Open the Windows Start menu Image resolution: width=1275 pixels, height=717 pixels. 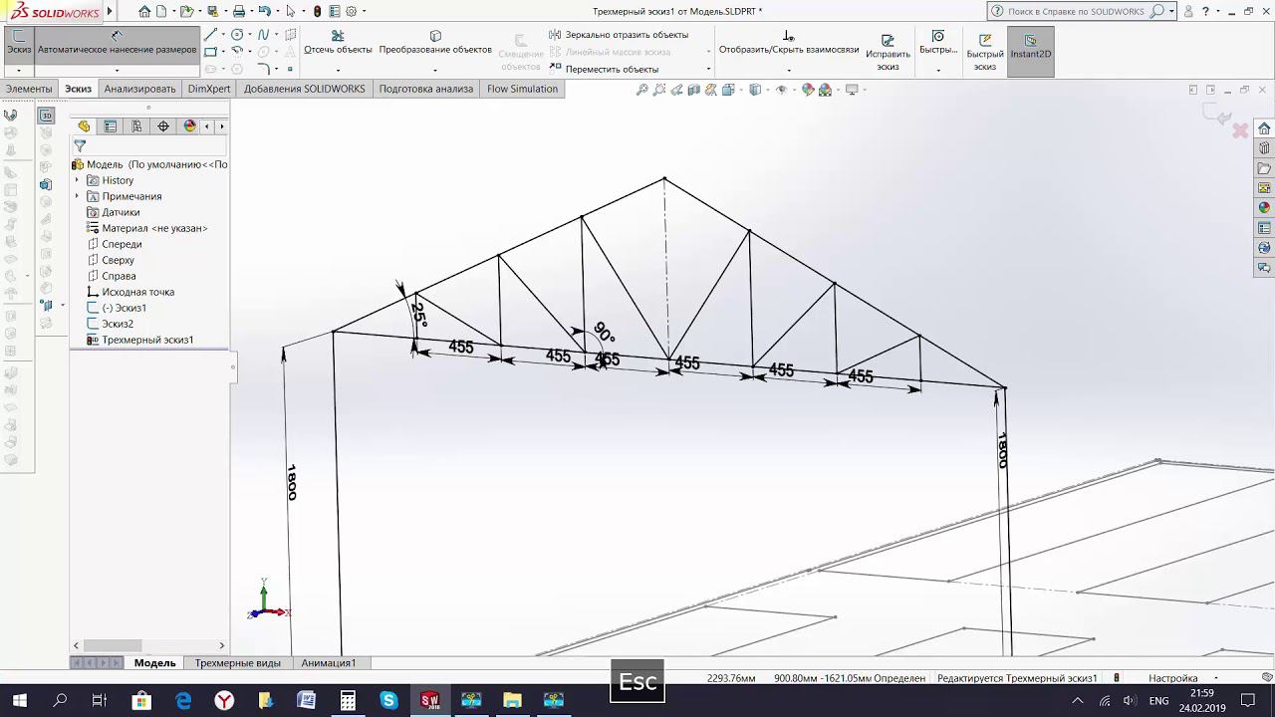click(19, 700)
